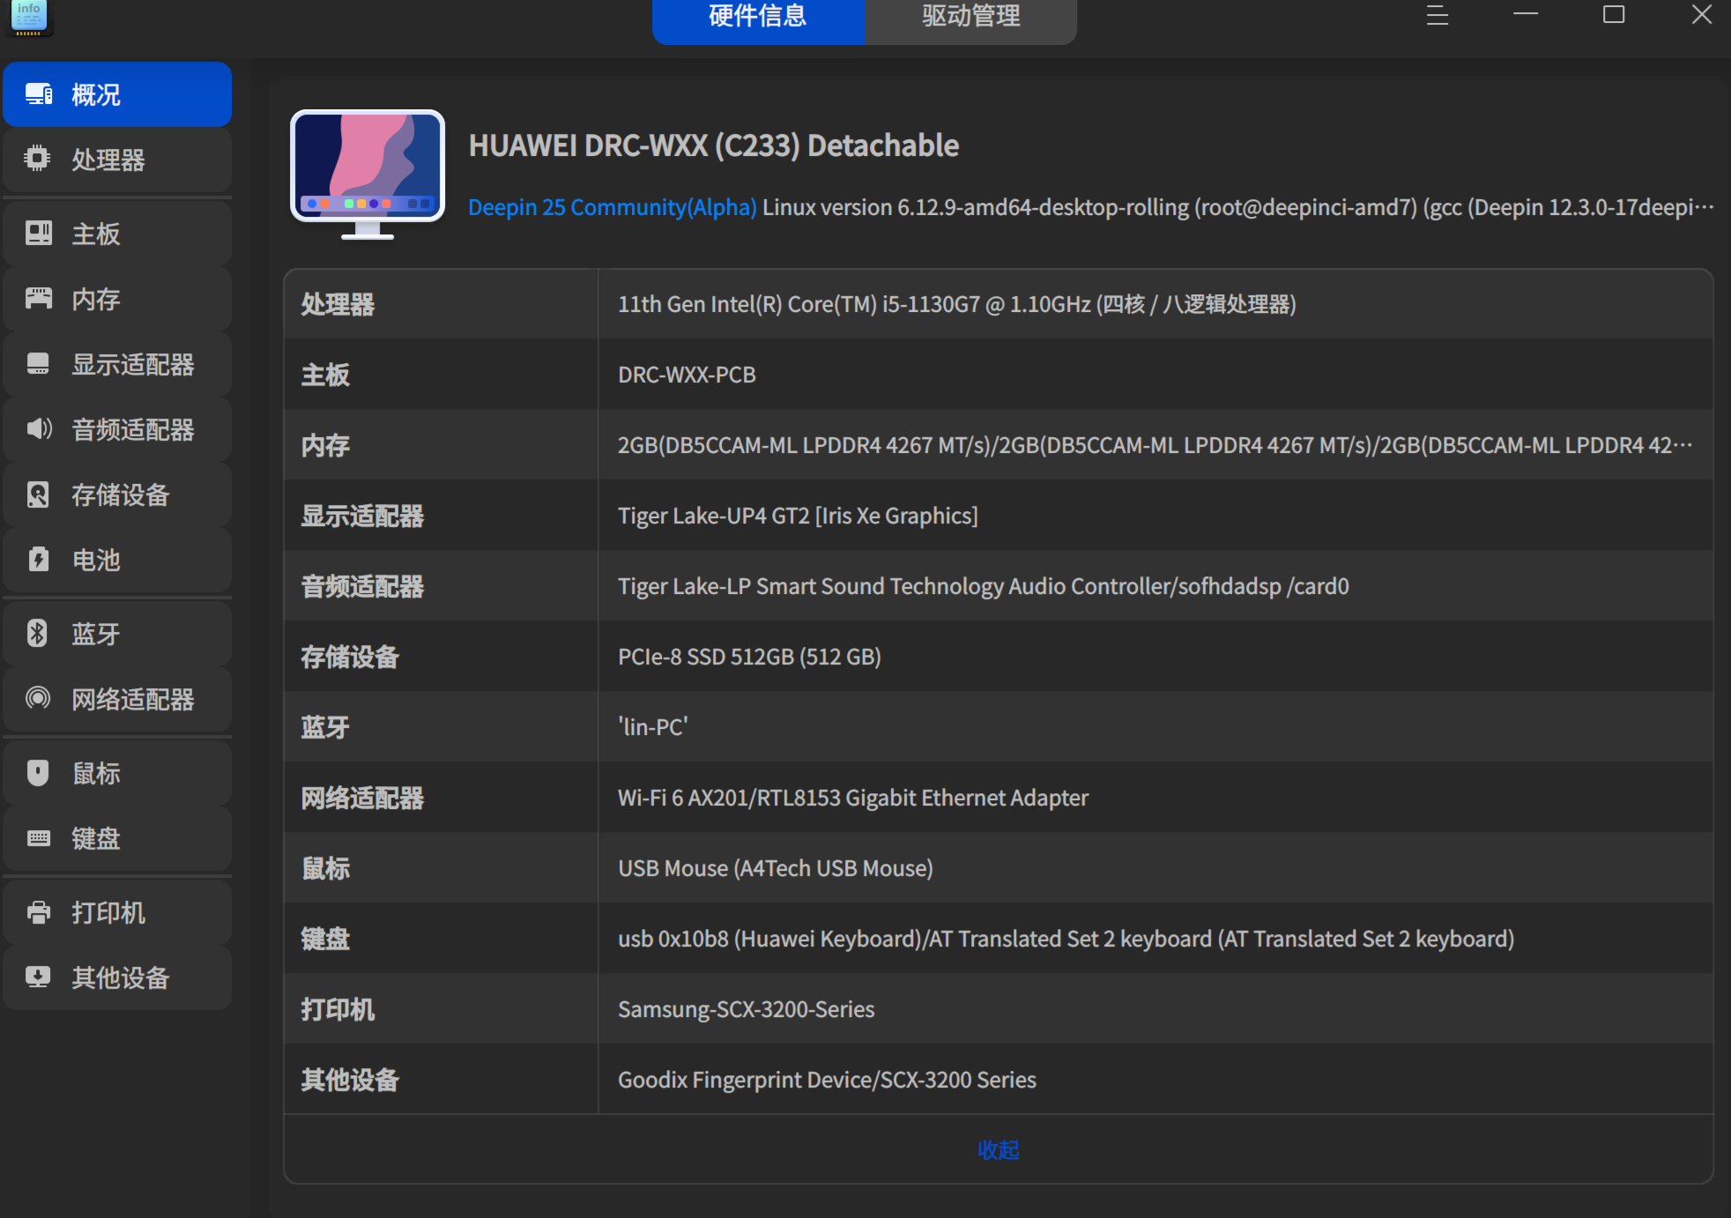Click the 存储设备 row label in table
The image size is (1731, 1218).
point(350,657)
